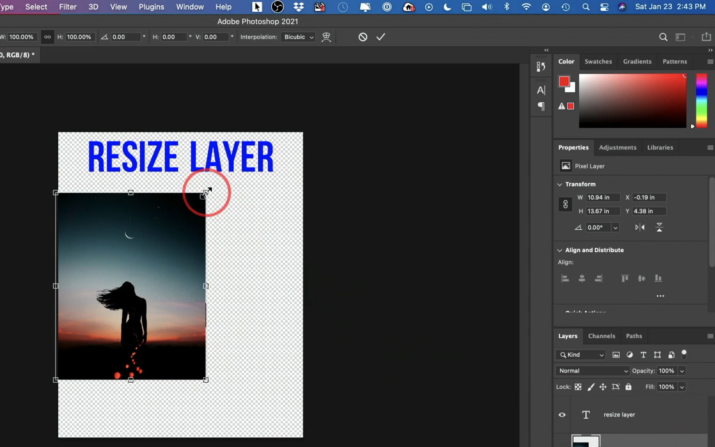Open the Interpolation Bicubic dropdown
This screenshot has width=715, height=447.
point(299,37)
